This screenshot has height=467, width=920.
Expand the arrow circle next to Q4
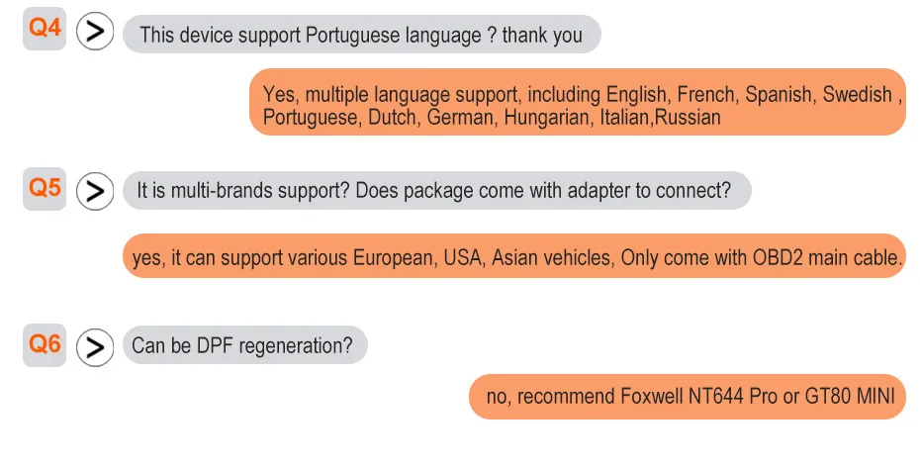coord(95,31)
